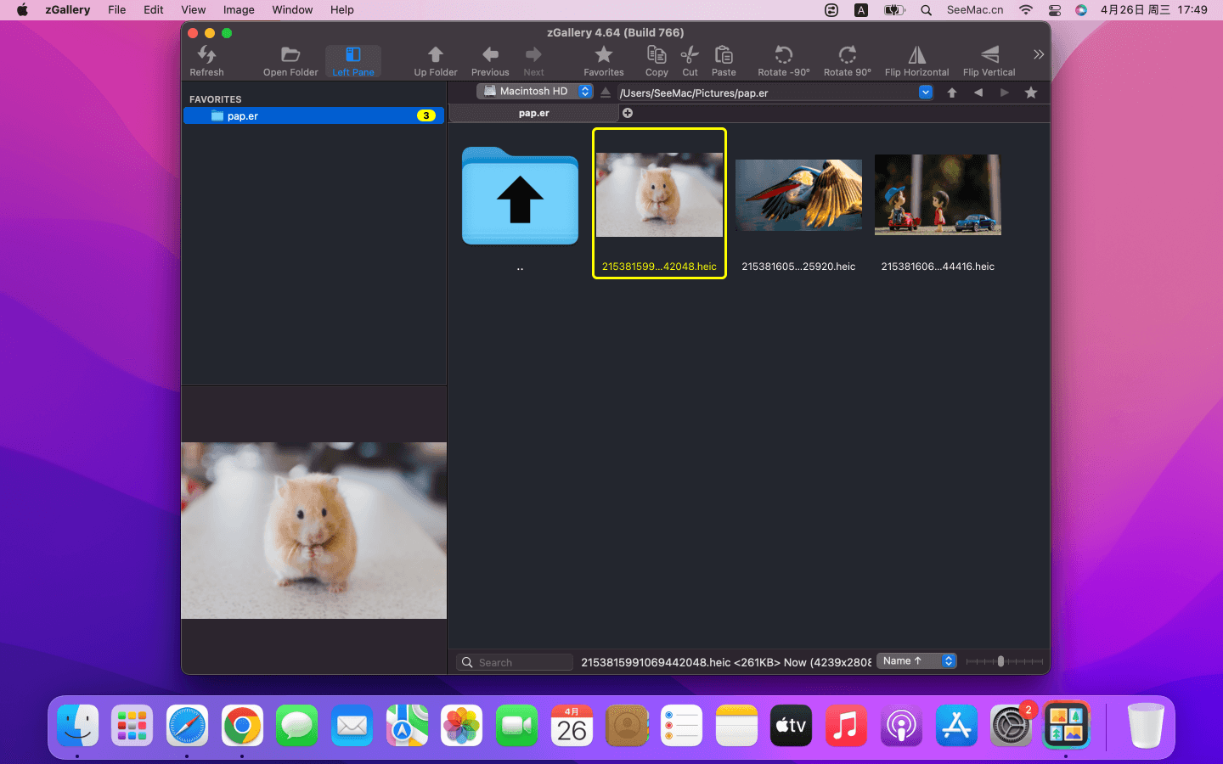Click the Open Folder icon

tap(290, 60)
